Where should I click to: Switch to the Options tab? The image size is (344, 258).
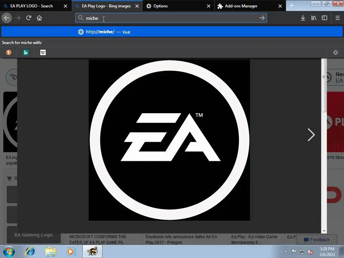click(x=160, y=6)
